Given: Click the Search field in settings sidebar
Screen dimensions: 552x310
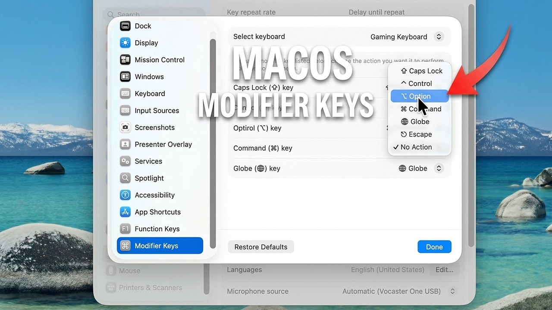Looking at the screenshot, I should pos(154,15).
